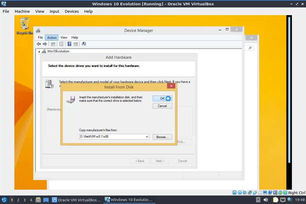
Task: Switch to workspace 4 on host panel
Action: [31, 200]
